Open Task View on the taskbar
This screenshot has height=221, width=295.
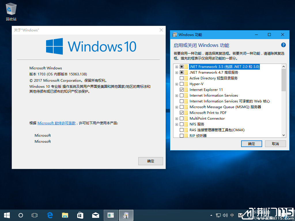click(35, 215)
